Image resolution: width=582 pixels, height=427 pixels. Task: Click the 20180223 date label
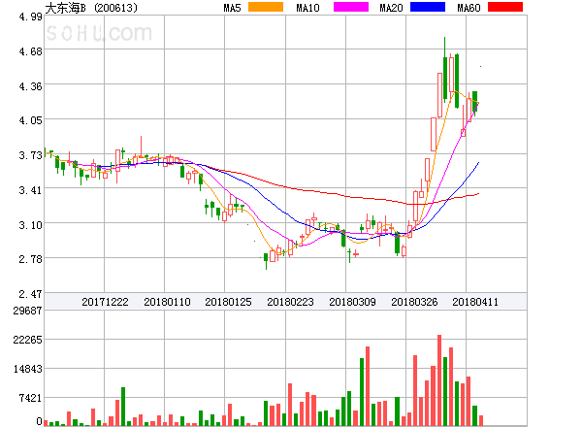290,302
